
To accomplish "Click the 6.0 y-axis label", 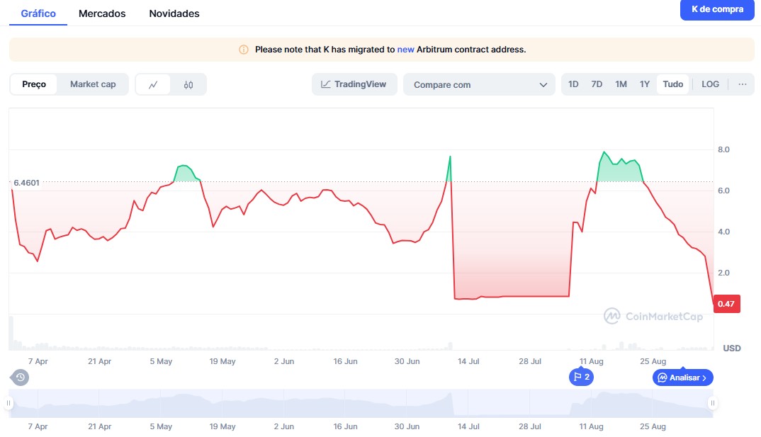I will pos(723,191).
